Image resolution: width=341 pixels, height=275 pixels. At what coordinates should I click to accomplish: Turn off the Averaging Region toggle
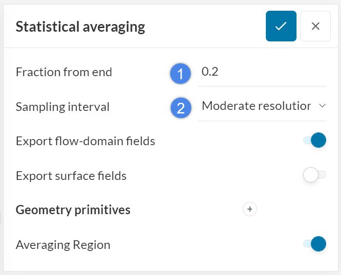[314, 244]
